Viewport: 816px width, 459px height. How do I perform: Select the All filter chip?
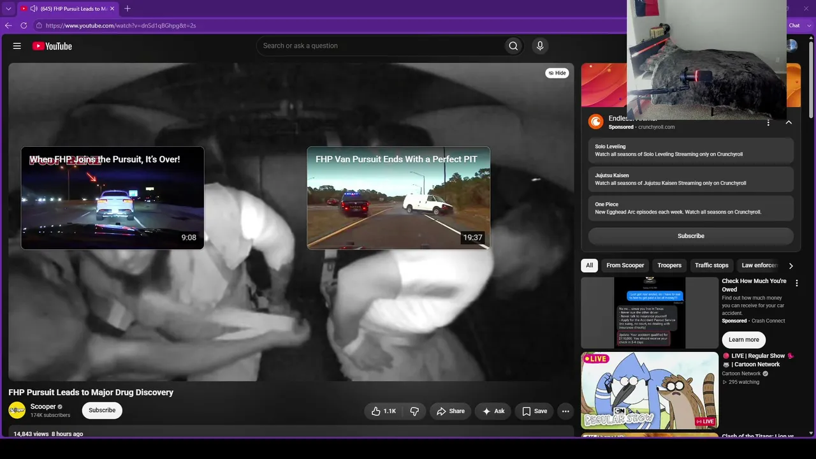(x=590, y=265)
